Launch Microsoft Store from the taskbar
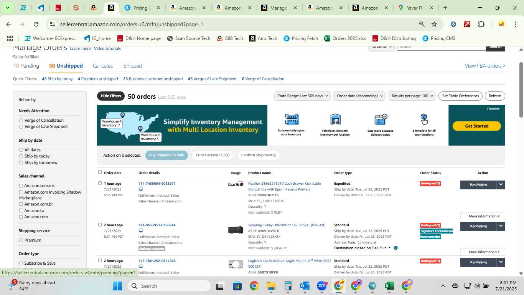Image resolution: width=524 pixels, height=295 pixels. (x=237, y=286)
